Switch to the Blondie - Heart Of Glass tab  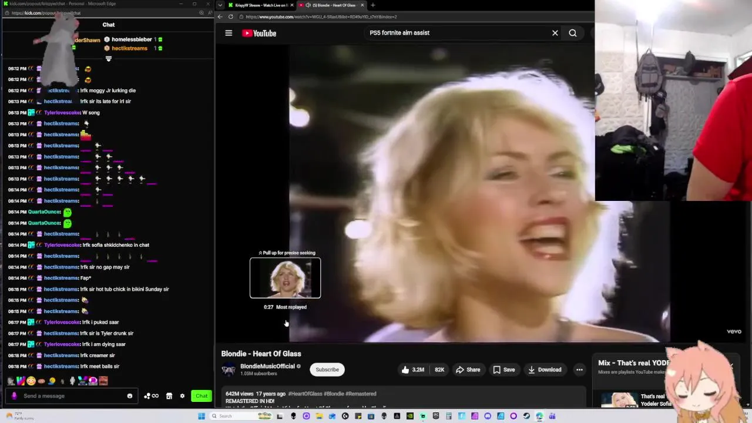tap(331, 5)
